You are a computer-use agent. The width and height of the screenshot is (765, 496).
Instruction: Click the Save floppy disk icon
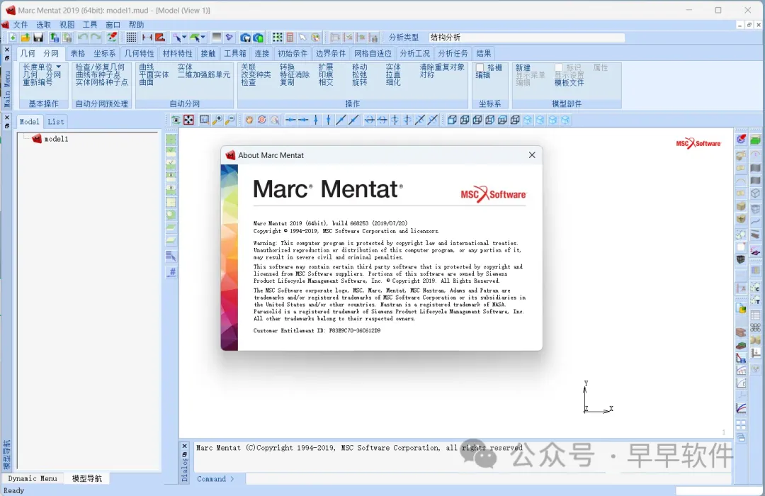point(38,38)
